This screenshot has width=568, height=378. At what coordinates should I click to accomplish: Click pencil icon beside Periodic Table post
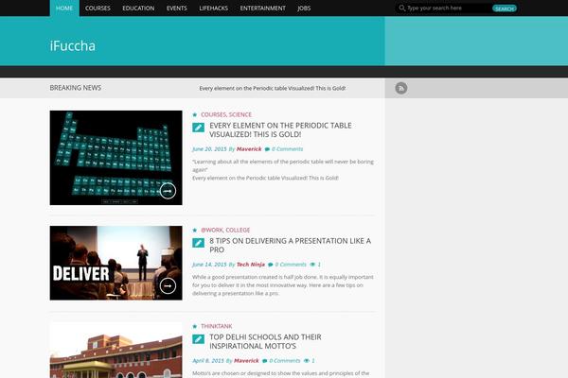(x=198, y=128)
